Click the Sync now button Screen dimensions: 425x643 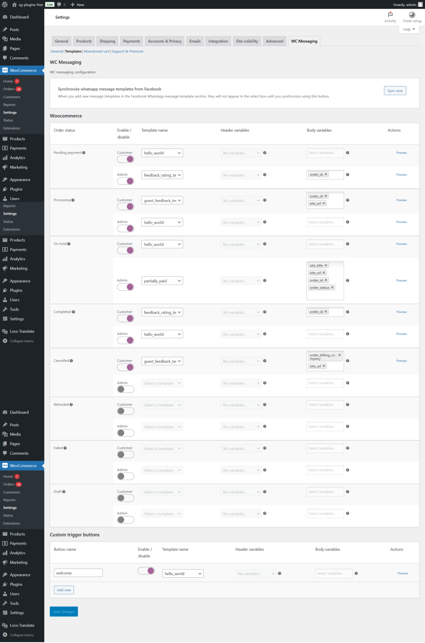coord(395,91)
